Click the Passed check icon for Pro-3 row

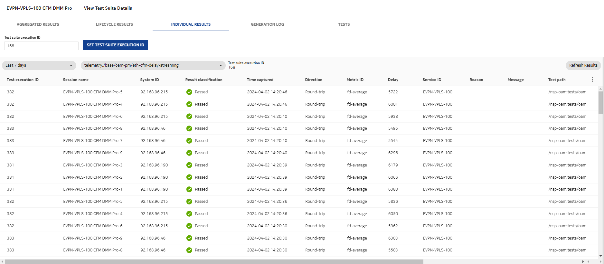coord(189,165)
